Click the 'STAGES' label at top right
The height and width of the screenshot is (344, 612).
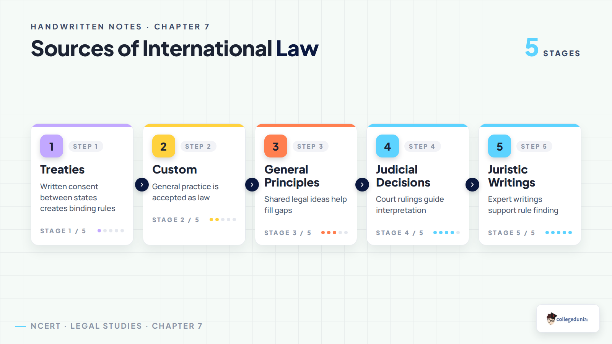click(x=562, y=54)
